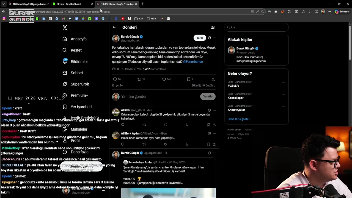Open Gmail bookmark in favorites bar
Screen dimensions: 352x198
point(63,19)
